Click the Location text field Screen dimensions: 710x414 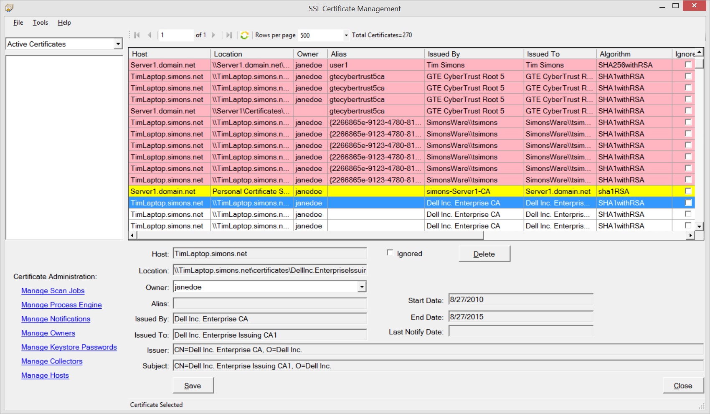(x=270, y=270)
